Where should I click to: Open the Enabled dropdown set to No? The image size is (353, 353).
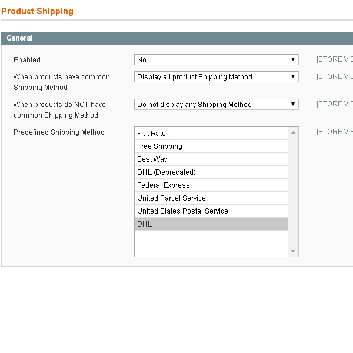tap(216, 60)
